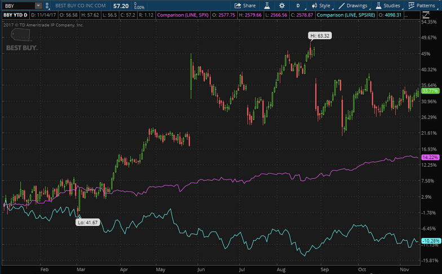
Task: Click the magenta 14.22% axis value tag
Action: click(430, 157)
